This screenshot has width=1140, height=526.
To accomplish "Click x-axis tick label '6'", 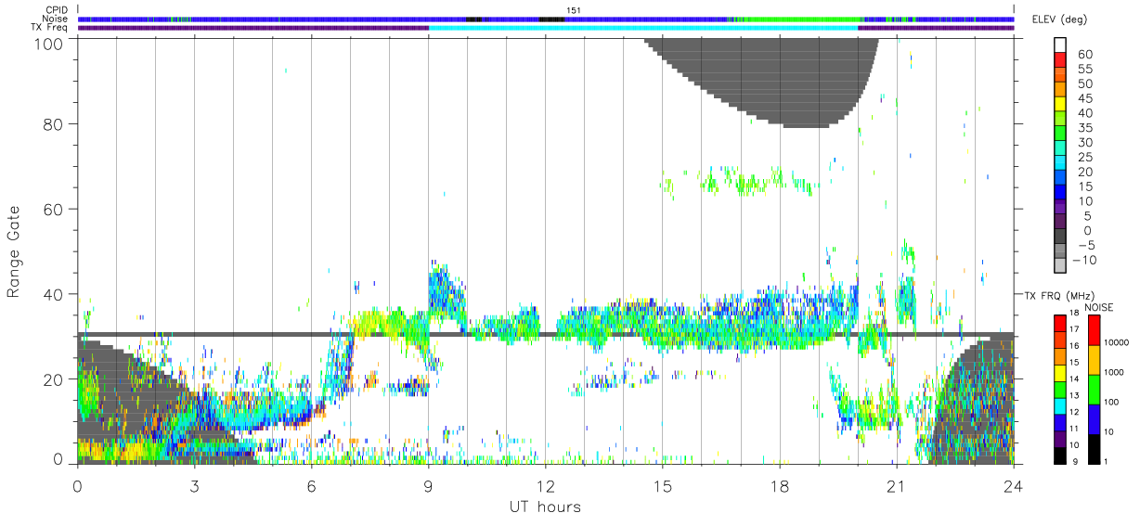I will 311,486.
